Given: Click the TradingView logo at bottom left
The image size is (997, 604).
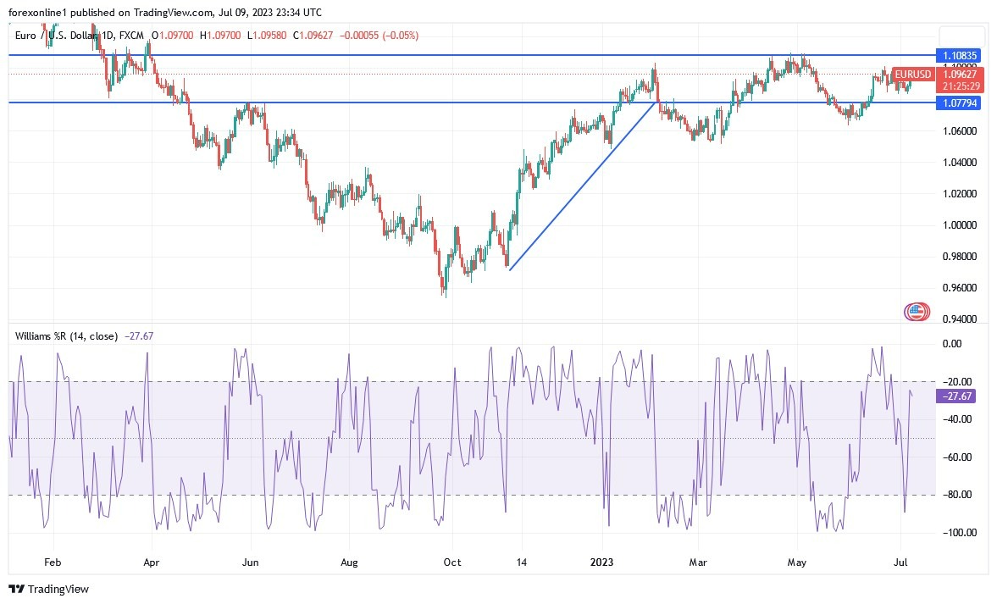Looking at the screenshot, I should click(49, 589).
